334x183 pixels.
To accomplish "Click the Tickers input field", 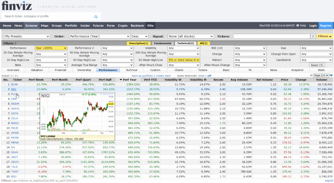I will tap(271, 36).
